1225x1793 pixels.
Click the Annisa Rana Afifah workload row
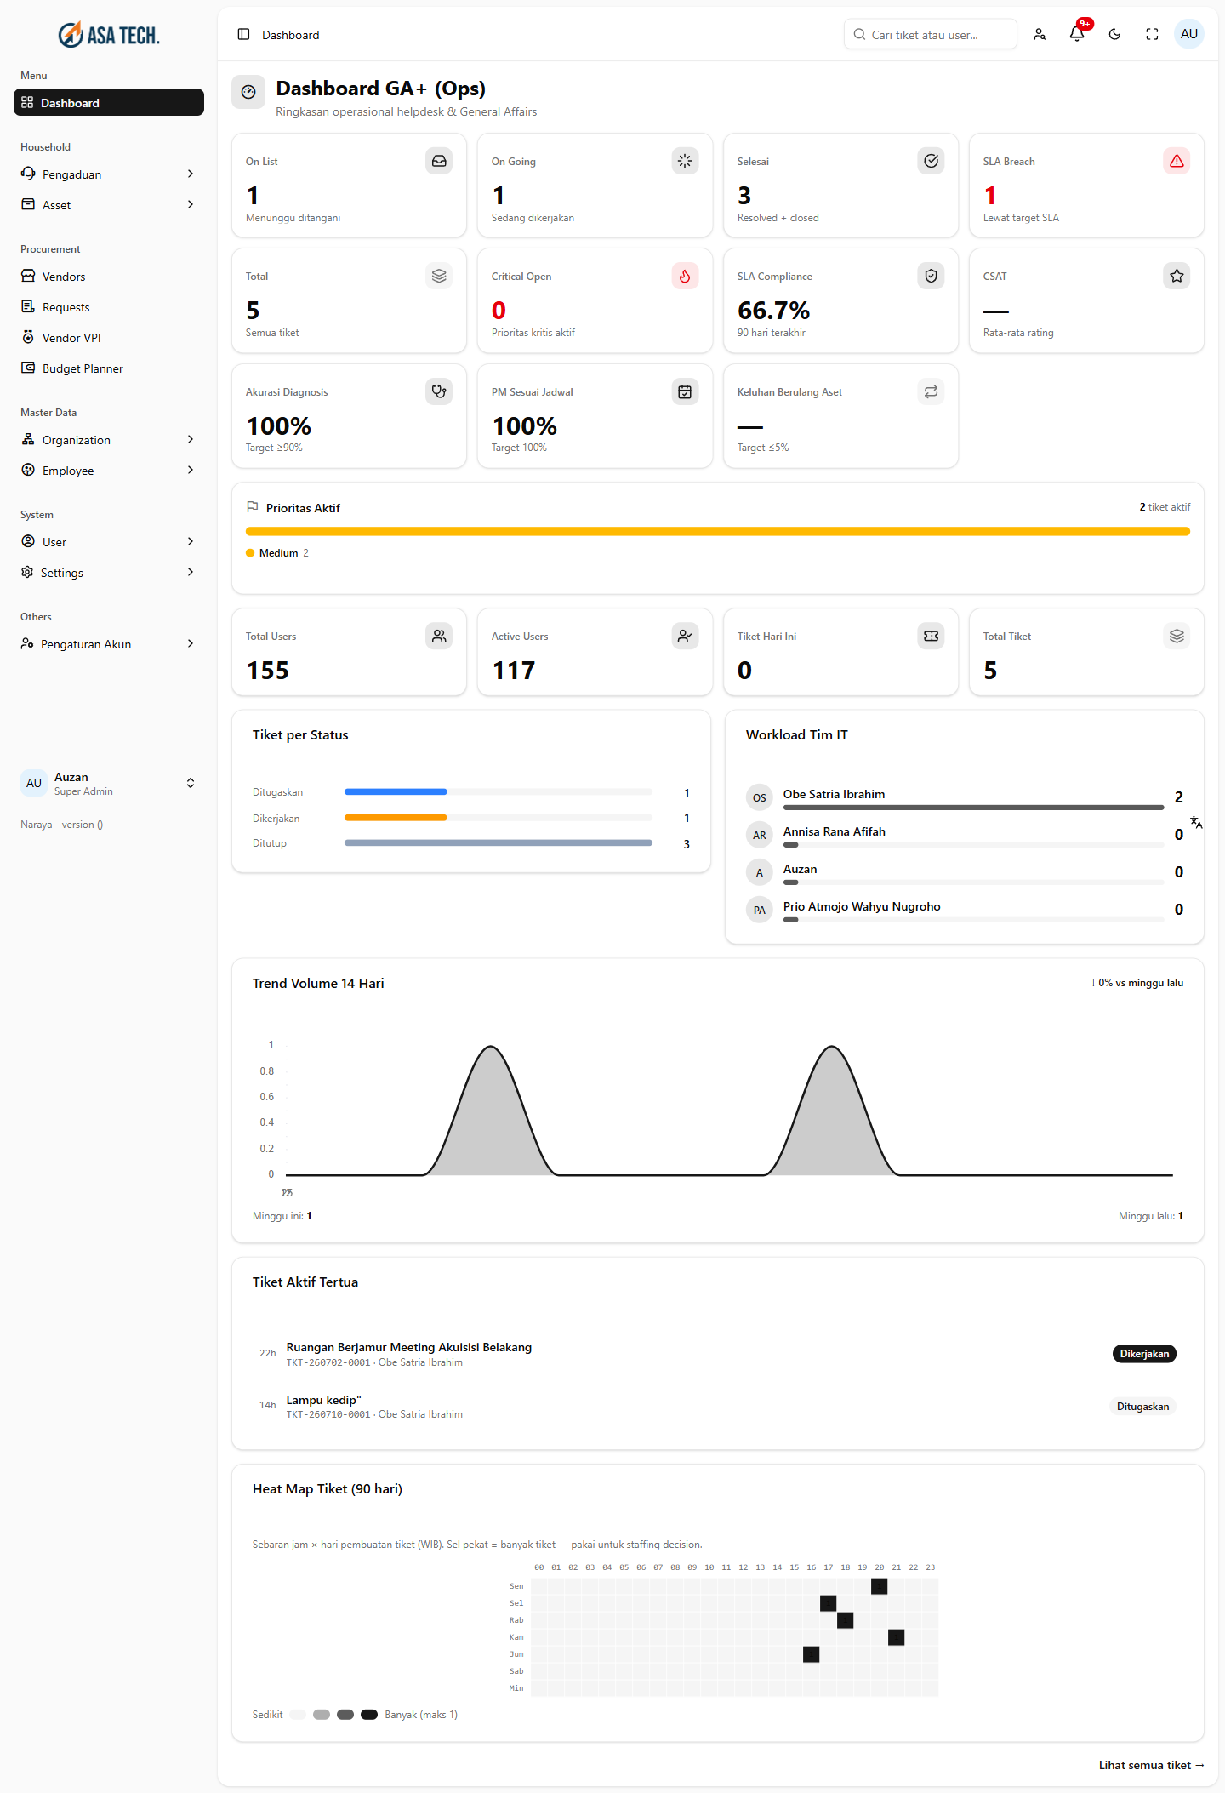(x=966, y=835)
